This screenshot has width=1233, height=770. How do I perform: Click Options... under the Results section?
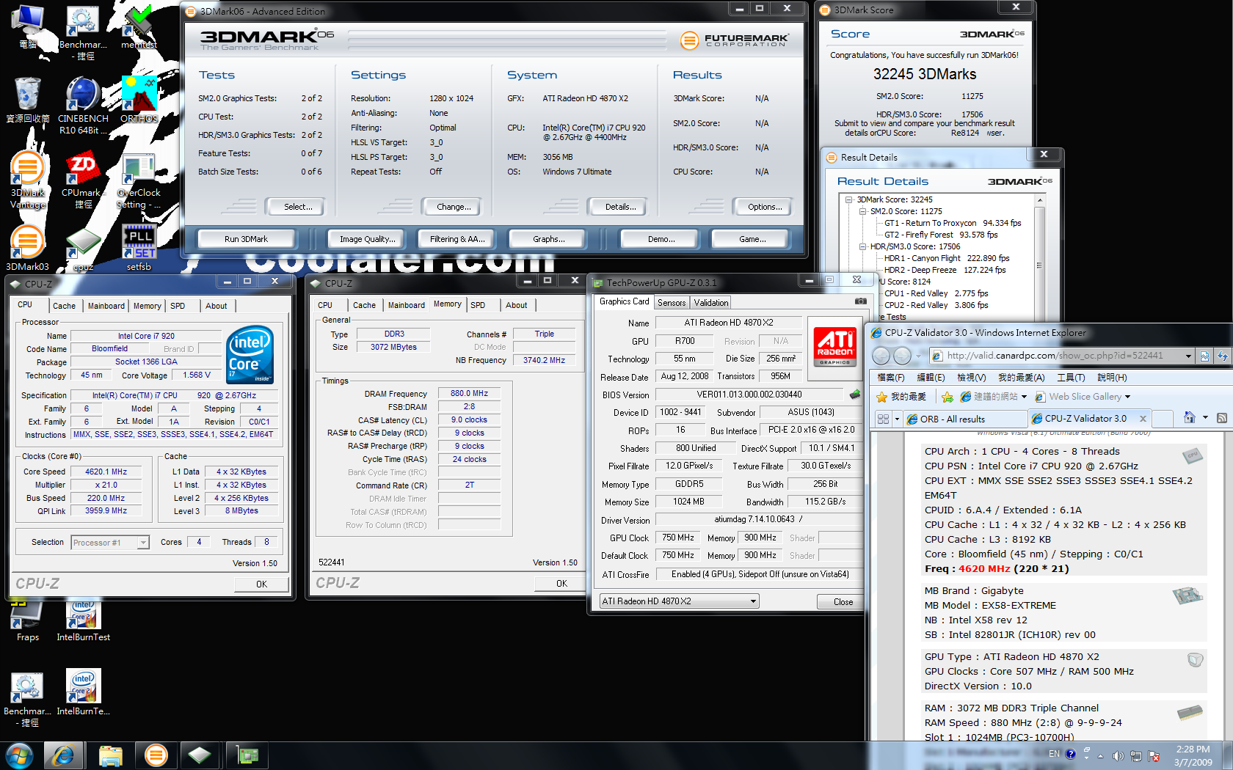(765, 207)
